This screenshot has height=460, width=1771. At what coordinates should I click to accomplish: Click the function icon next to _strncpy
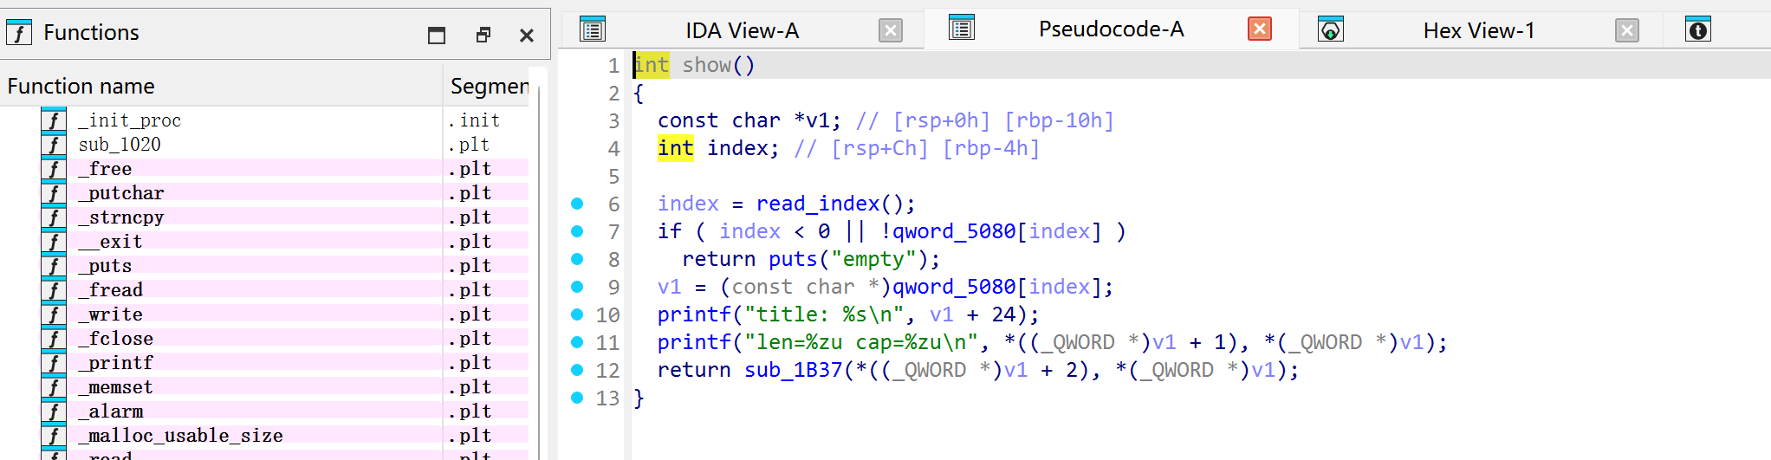click(54, 217)
